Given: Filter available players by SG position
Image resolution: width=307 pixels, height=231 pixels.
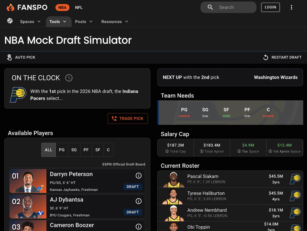Looking at the screenshot, I should tap(74, 150).
